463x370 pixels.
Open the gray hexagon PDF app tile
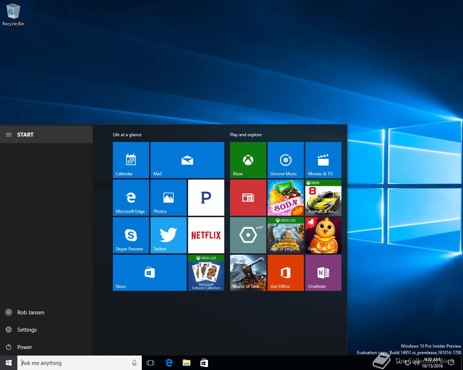point(248,235)
